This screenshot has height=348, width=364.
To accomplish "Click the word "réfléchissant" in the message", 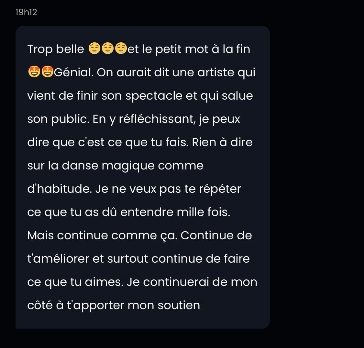I will 157,119.
